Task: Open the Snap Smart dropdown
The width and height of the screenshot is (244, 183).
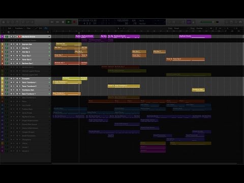Action: tap(181, 28)
